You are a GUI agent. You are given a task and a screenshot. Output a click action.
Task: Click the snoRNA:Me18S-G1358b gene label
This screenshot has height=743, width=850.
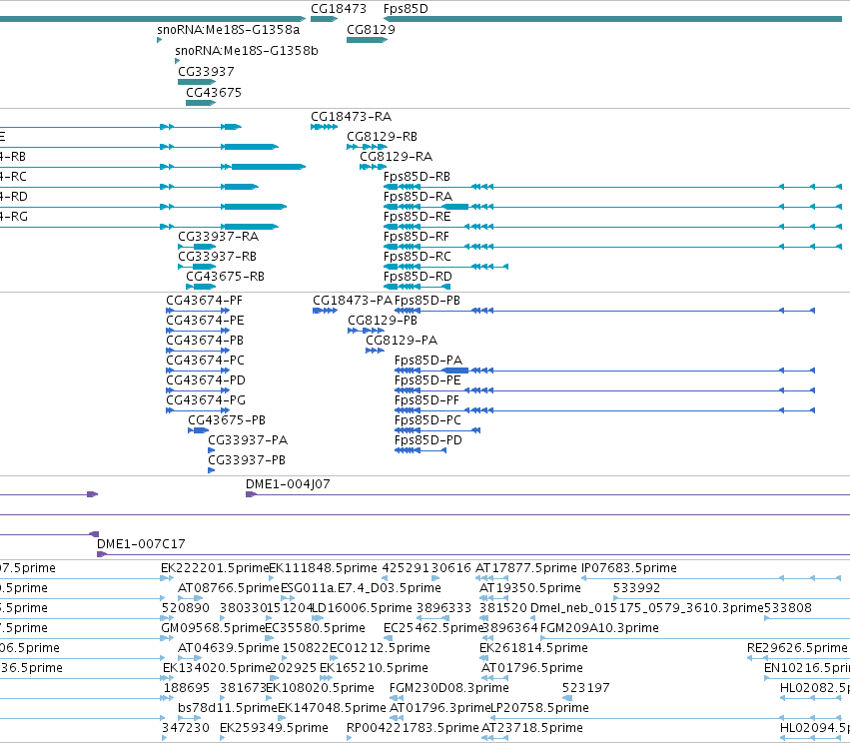pos(246,51)
